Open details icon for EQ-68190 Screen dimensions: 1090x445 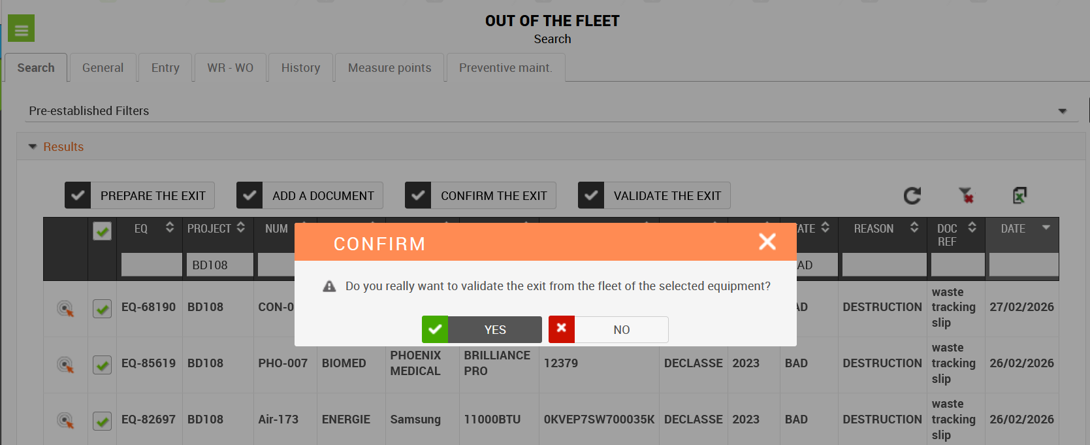coord(65,308)
